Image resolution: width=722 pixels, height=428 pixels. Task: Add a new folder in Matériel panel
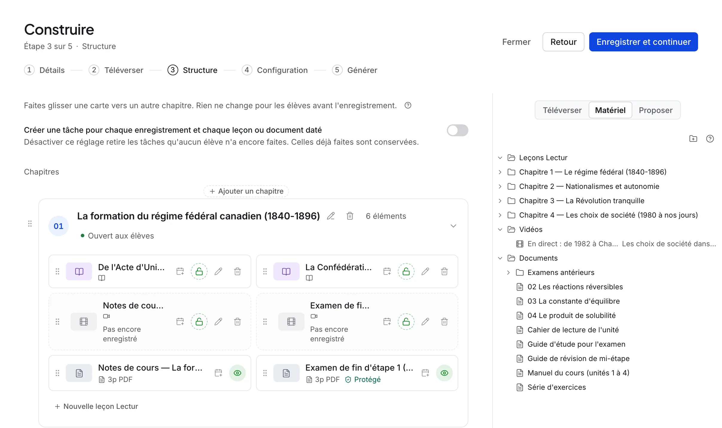[693, 139]
